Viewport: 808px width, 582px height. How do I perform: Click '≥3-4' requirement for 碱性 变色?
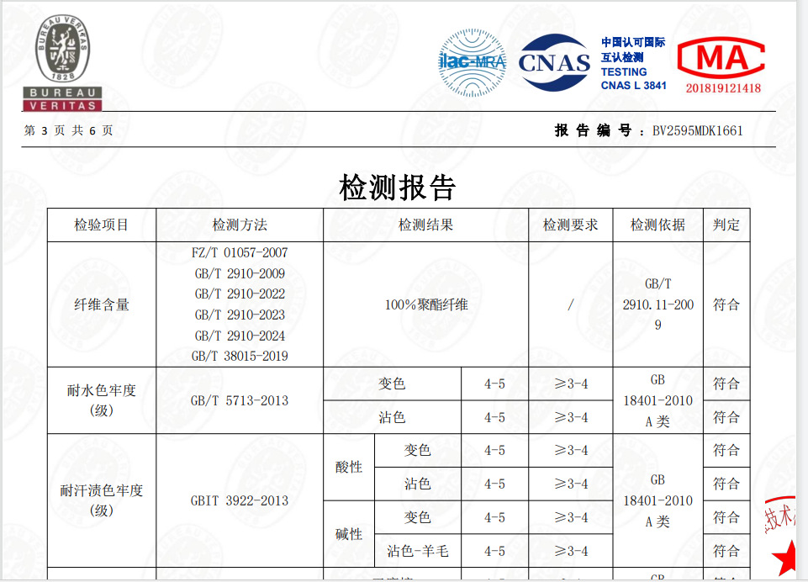tap(571, 517)
